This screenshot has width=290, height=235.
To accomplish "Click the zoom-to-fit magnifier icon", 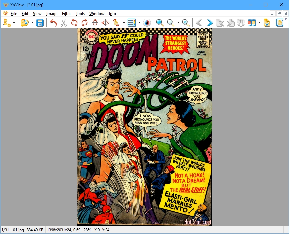I will coord(186,23).
